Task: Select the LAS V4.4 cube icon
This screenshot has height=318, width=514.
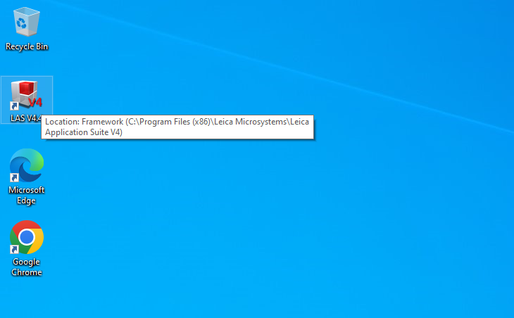Action: (27, 95)
